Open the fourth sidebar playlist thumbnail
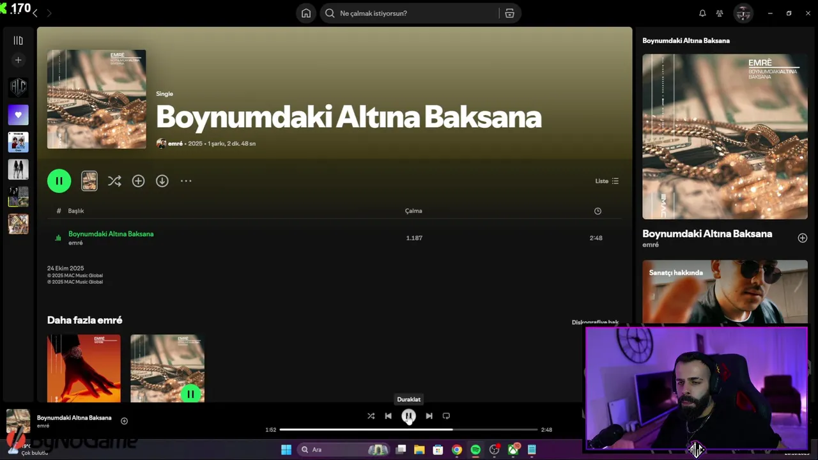This screenshot has width=818, height=460. (x=18, y=169)
